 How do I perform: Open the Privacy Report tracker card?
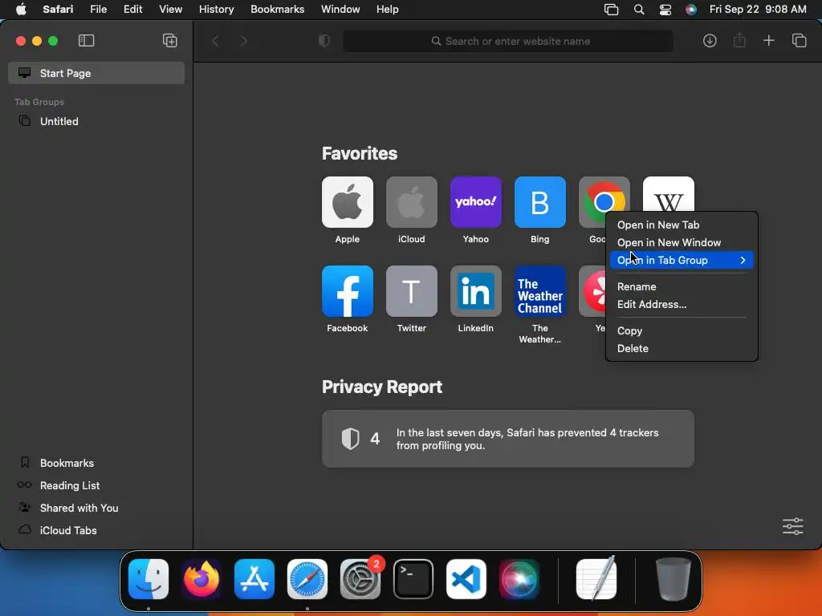(x=508, y=439)
